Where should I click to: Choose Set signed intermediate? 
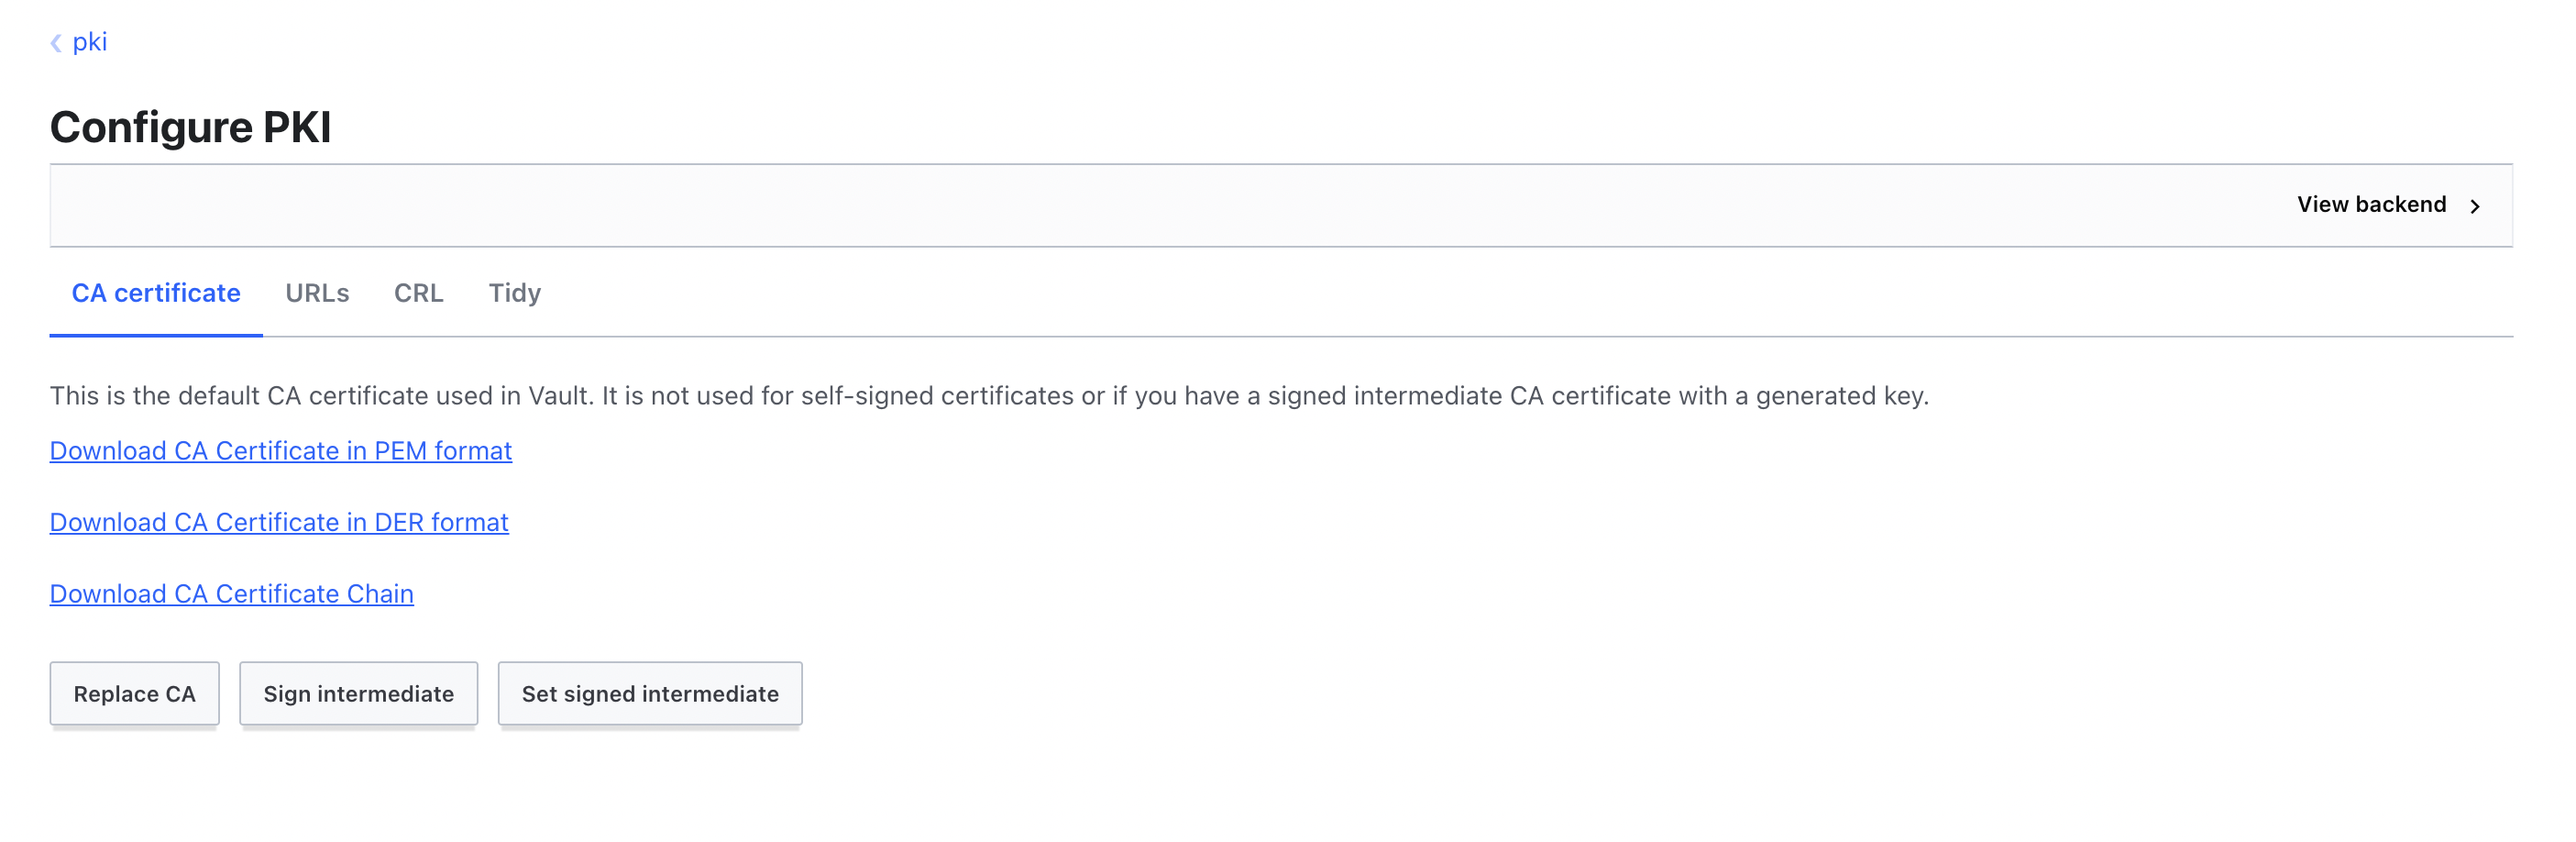(x=650, y=694)
